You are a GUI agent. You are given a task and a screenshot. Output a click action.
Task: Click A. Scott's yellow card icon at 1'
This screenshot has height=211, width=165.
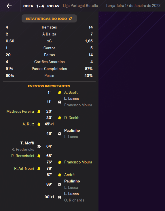[x=60, y=93]
